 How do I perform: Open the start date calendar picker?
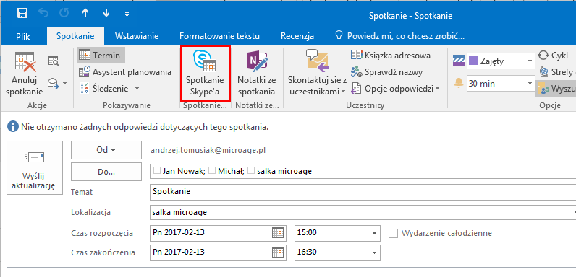278,233
